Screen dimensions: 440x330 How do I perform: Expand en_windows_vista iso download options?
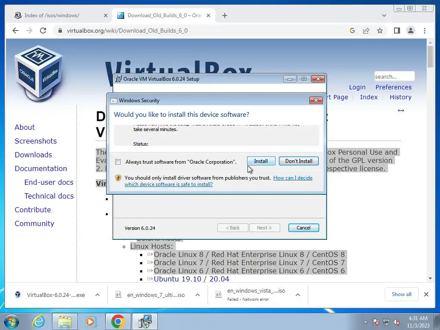pyautogui.click(x=298, y=295)
